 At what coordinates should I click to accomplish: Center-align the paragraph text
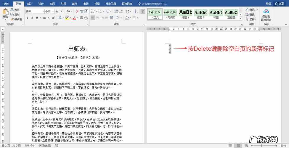tap(97, 18)
